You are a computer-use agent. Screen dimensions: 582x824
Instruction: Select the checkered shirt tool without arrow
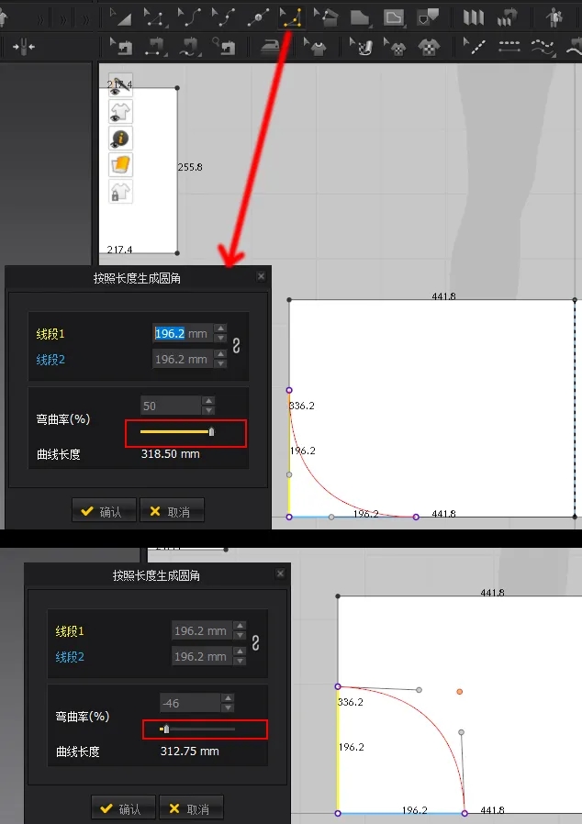[429, 47]
